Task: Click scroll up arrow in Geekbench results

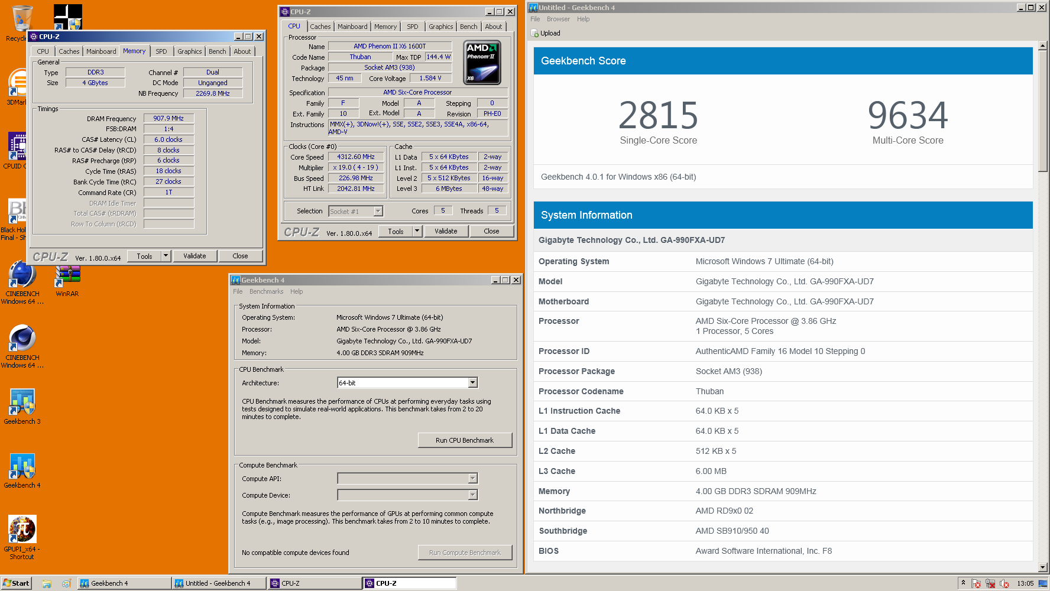Action: pyautogui.click(x=1043, y=46)
